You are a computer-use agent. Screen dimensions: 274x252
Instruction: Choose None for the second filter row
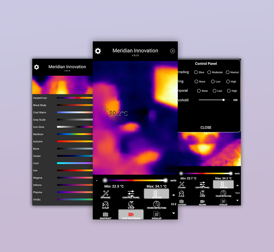click(x=197, y=82)
